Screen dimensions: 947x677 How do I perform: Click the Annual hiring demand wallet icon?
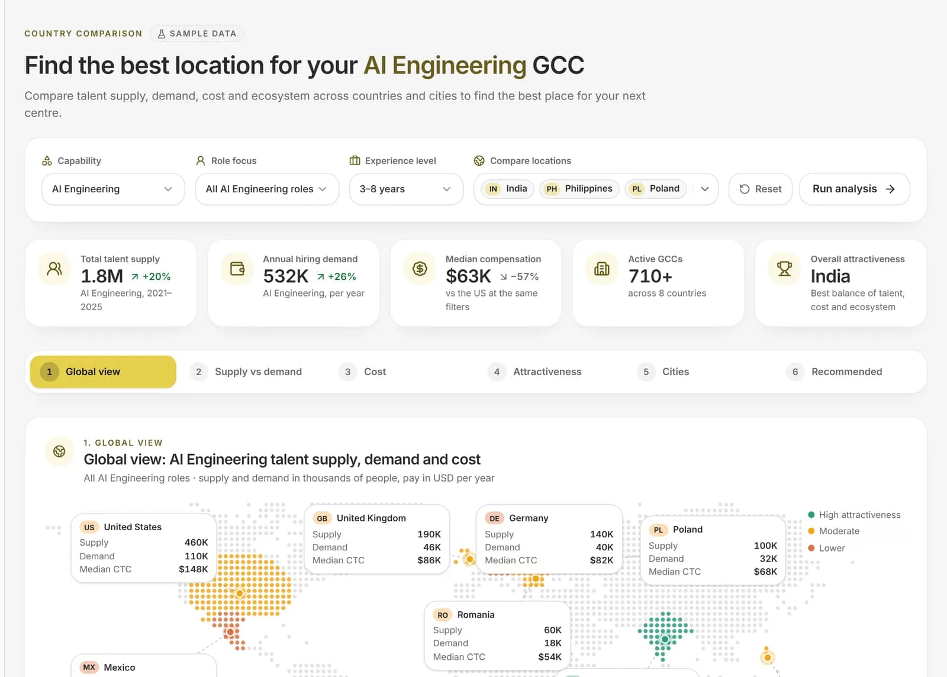237,269
